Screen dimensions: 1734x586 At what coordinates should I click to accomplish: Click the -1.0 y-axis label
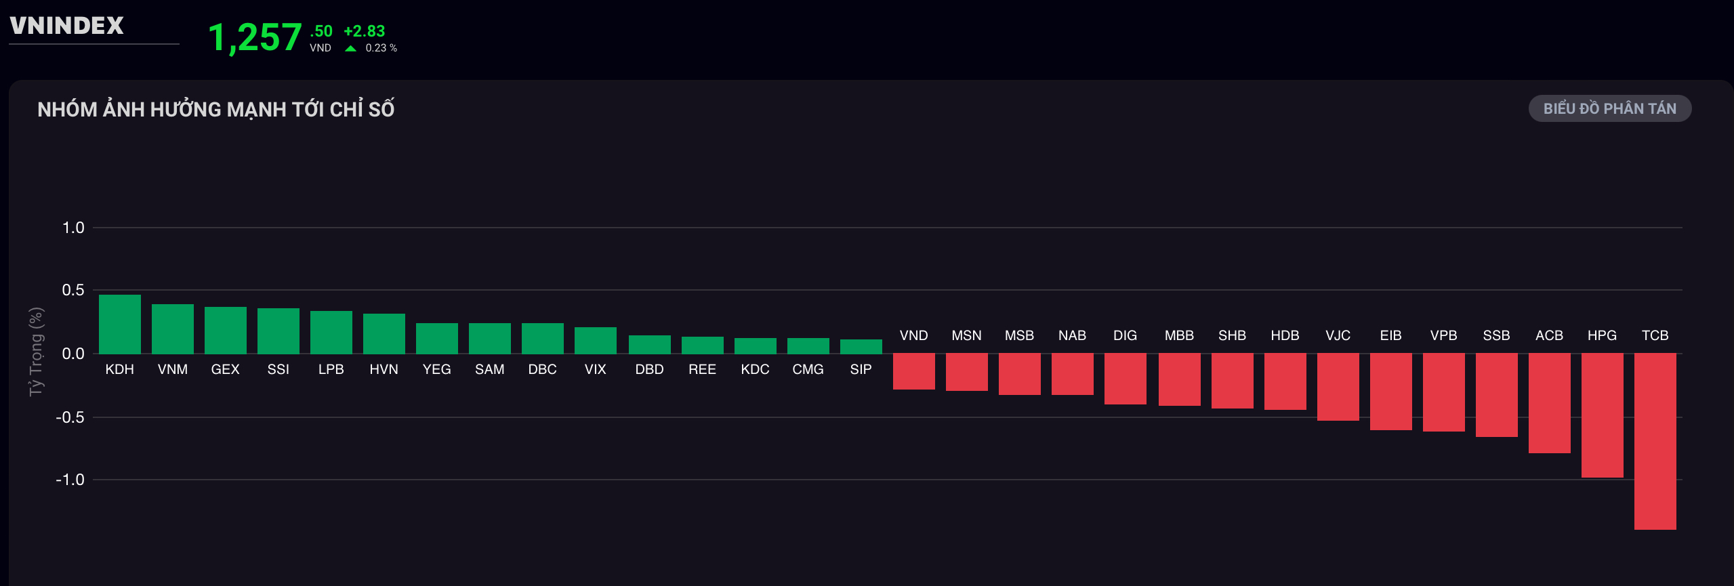(70, 480)
